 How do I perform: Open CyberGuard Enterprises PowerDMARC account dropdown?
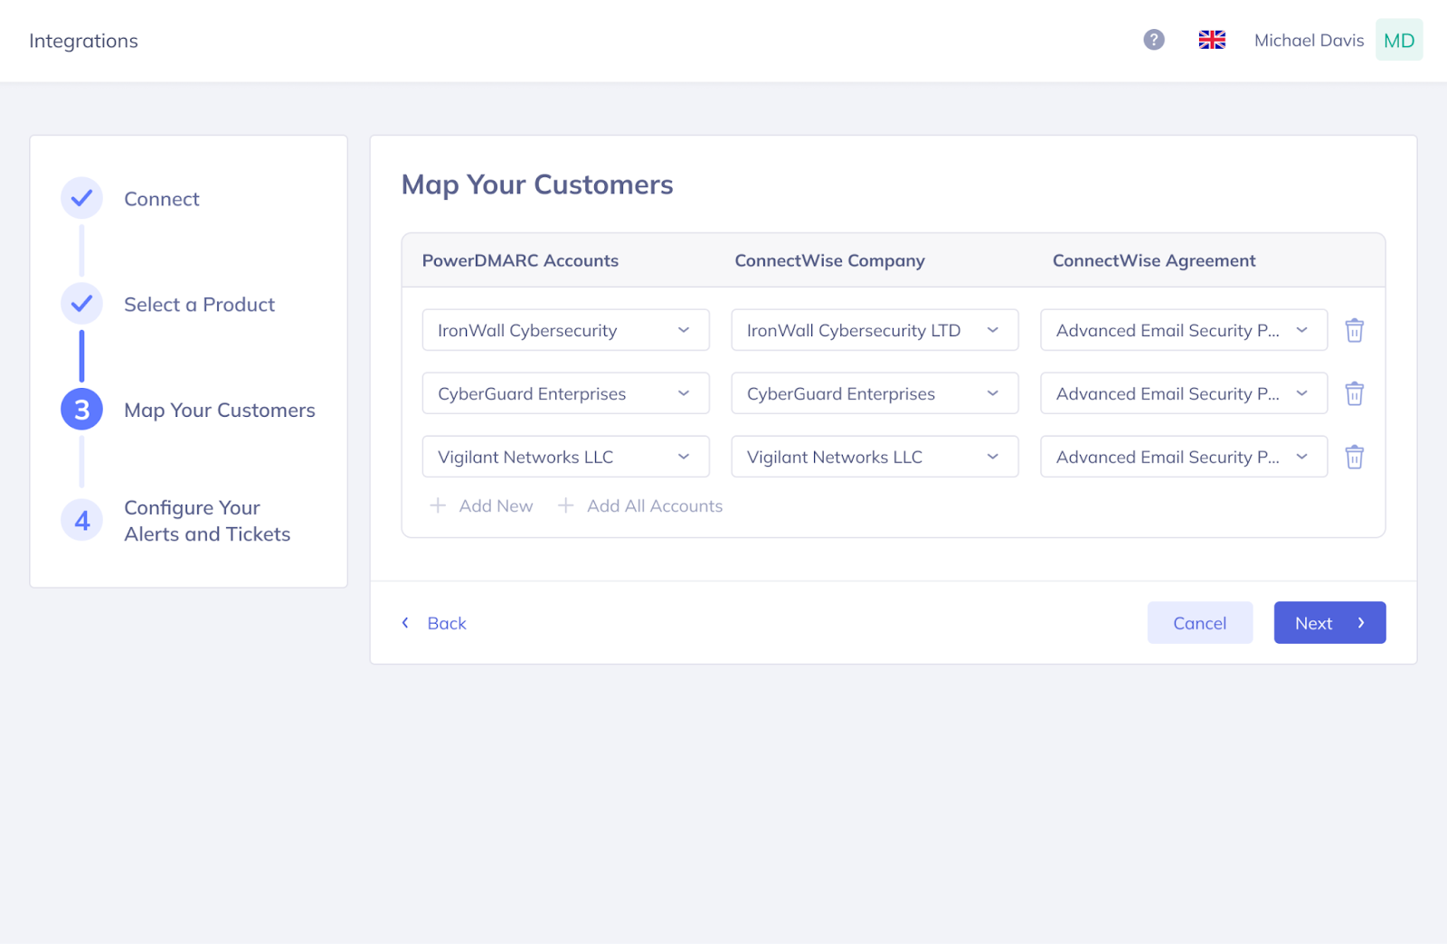point(565,393)
